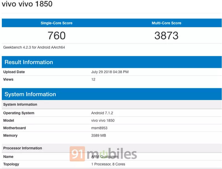Image resolution: width=222 pixels, height=169 pixels.
Task: Click the multi-core score value 3873
Action: (x=166, y=36)
